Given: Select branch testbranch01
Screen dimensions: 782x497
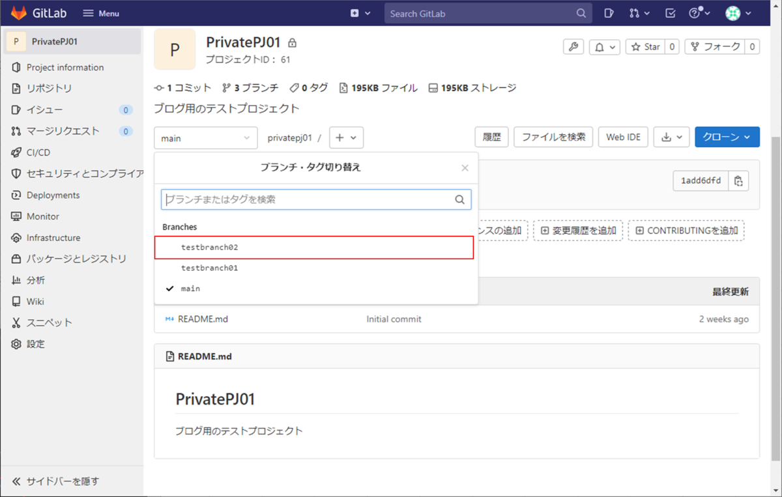Looking at the screenshot, I should [316, 268].
